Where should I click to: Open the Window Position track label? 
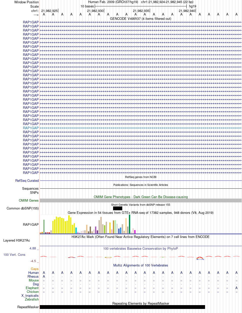click(26, 2)
